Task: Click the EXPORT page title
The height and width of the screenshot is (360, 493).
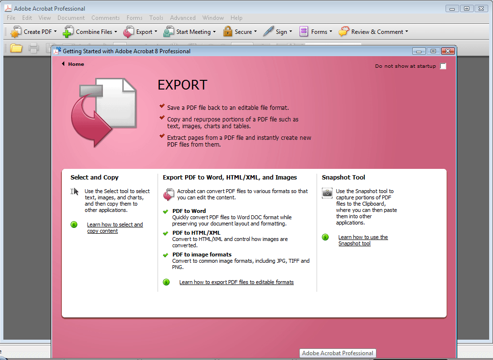Action: pyautogui.click(x=182, y=85)
